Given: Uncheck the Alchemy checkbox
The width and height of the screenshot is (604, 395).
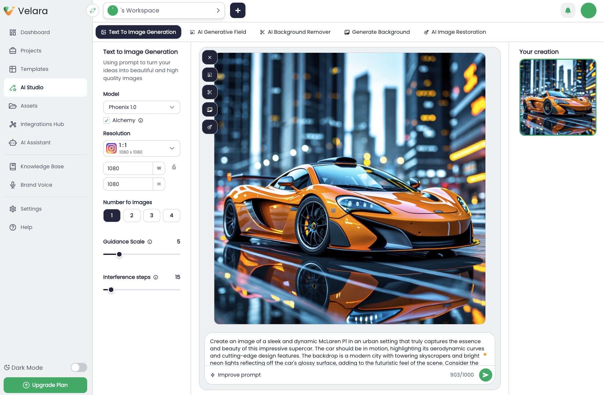Looking at the screenshot, I should coord(107,120).
